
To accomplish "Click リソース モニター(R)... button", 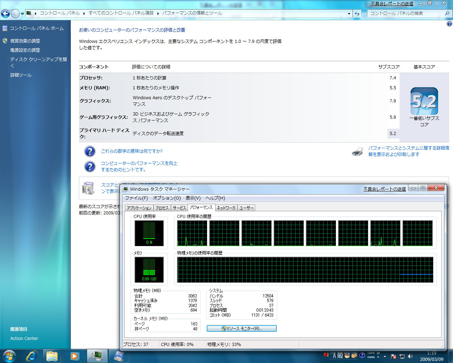I will point(242,329).
